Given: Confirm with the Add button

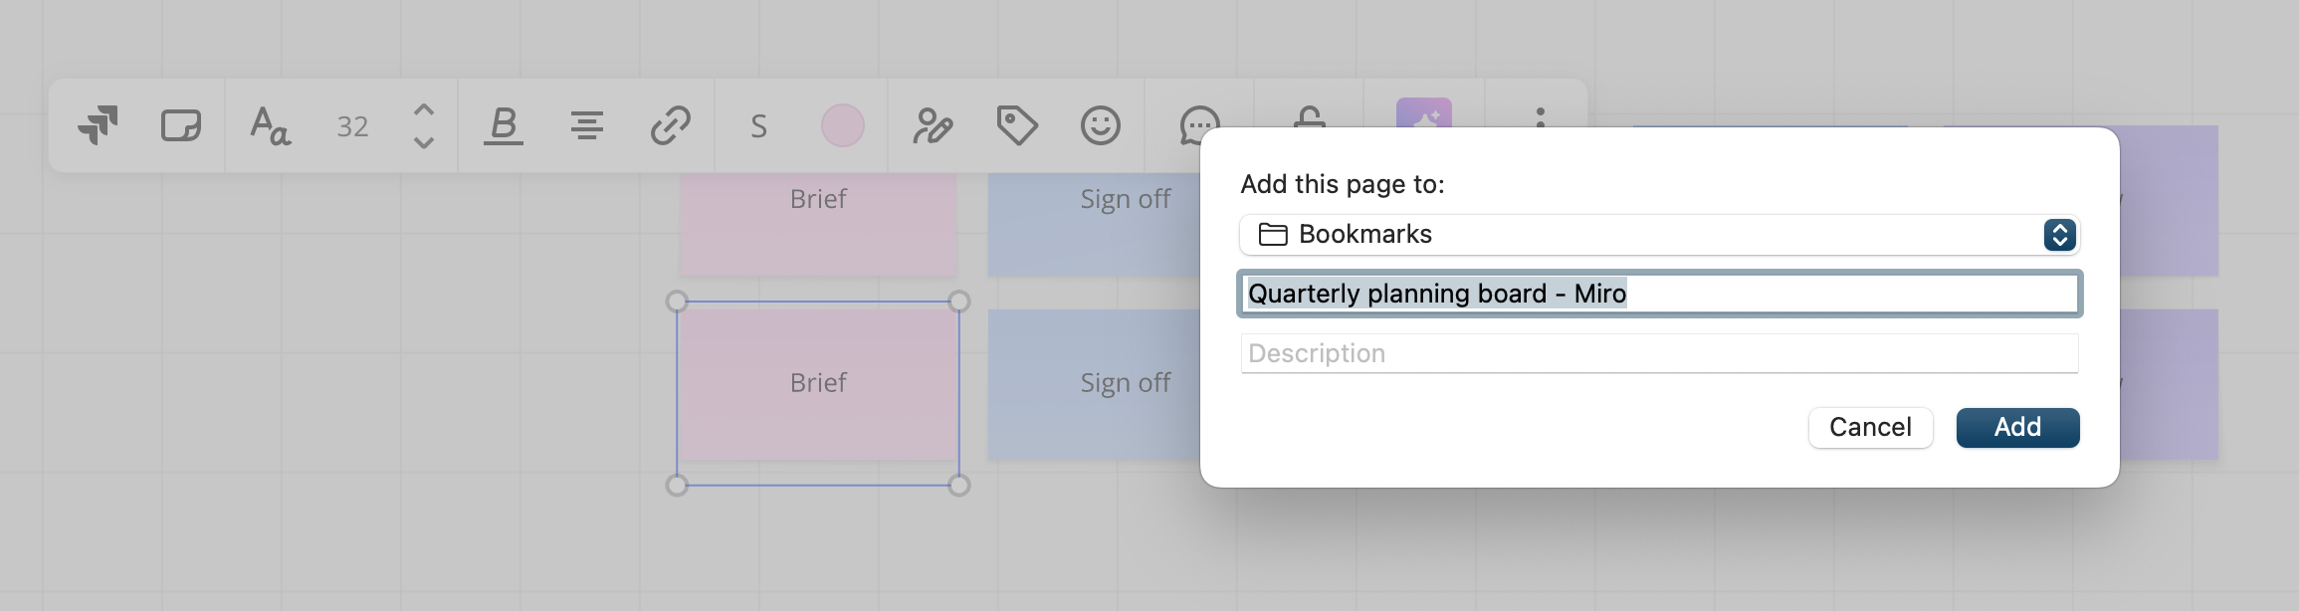Looking at the screenshot, I should tap(2017, 428).
